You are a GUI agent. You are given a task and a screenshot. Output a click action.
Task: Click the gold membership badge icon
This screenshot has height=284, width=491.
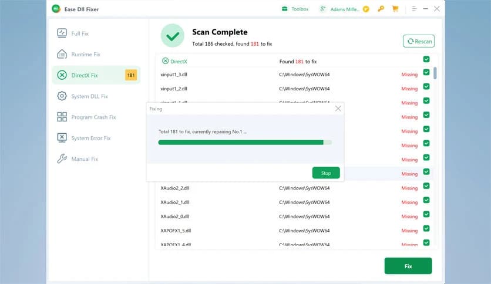point(366,9)
